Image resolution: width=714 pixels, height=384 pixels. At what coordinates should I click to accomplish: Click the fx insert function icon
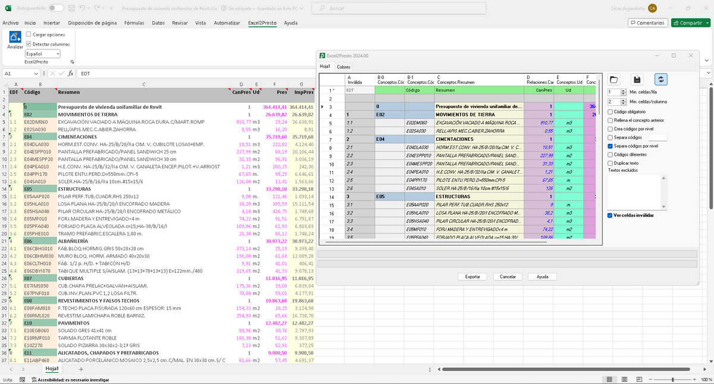(x=70, y=74)
